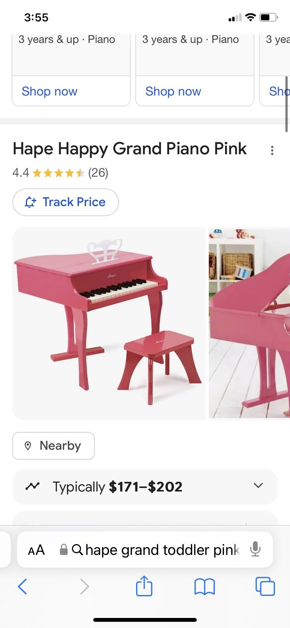The image size is (290, 628).
Task: Go back with the left arrow
Action: tap(22, 587)
